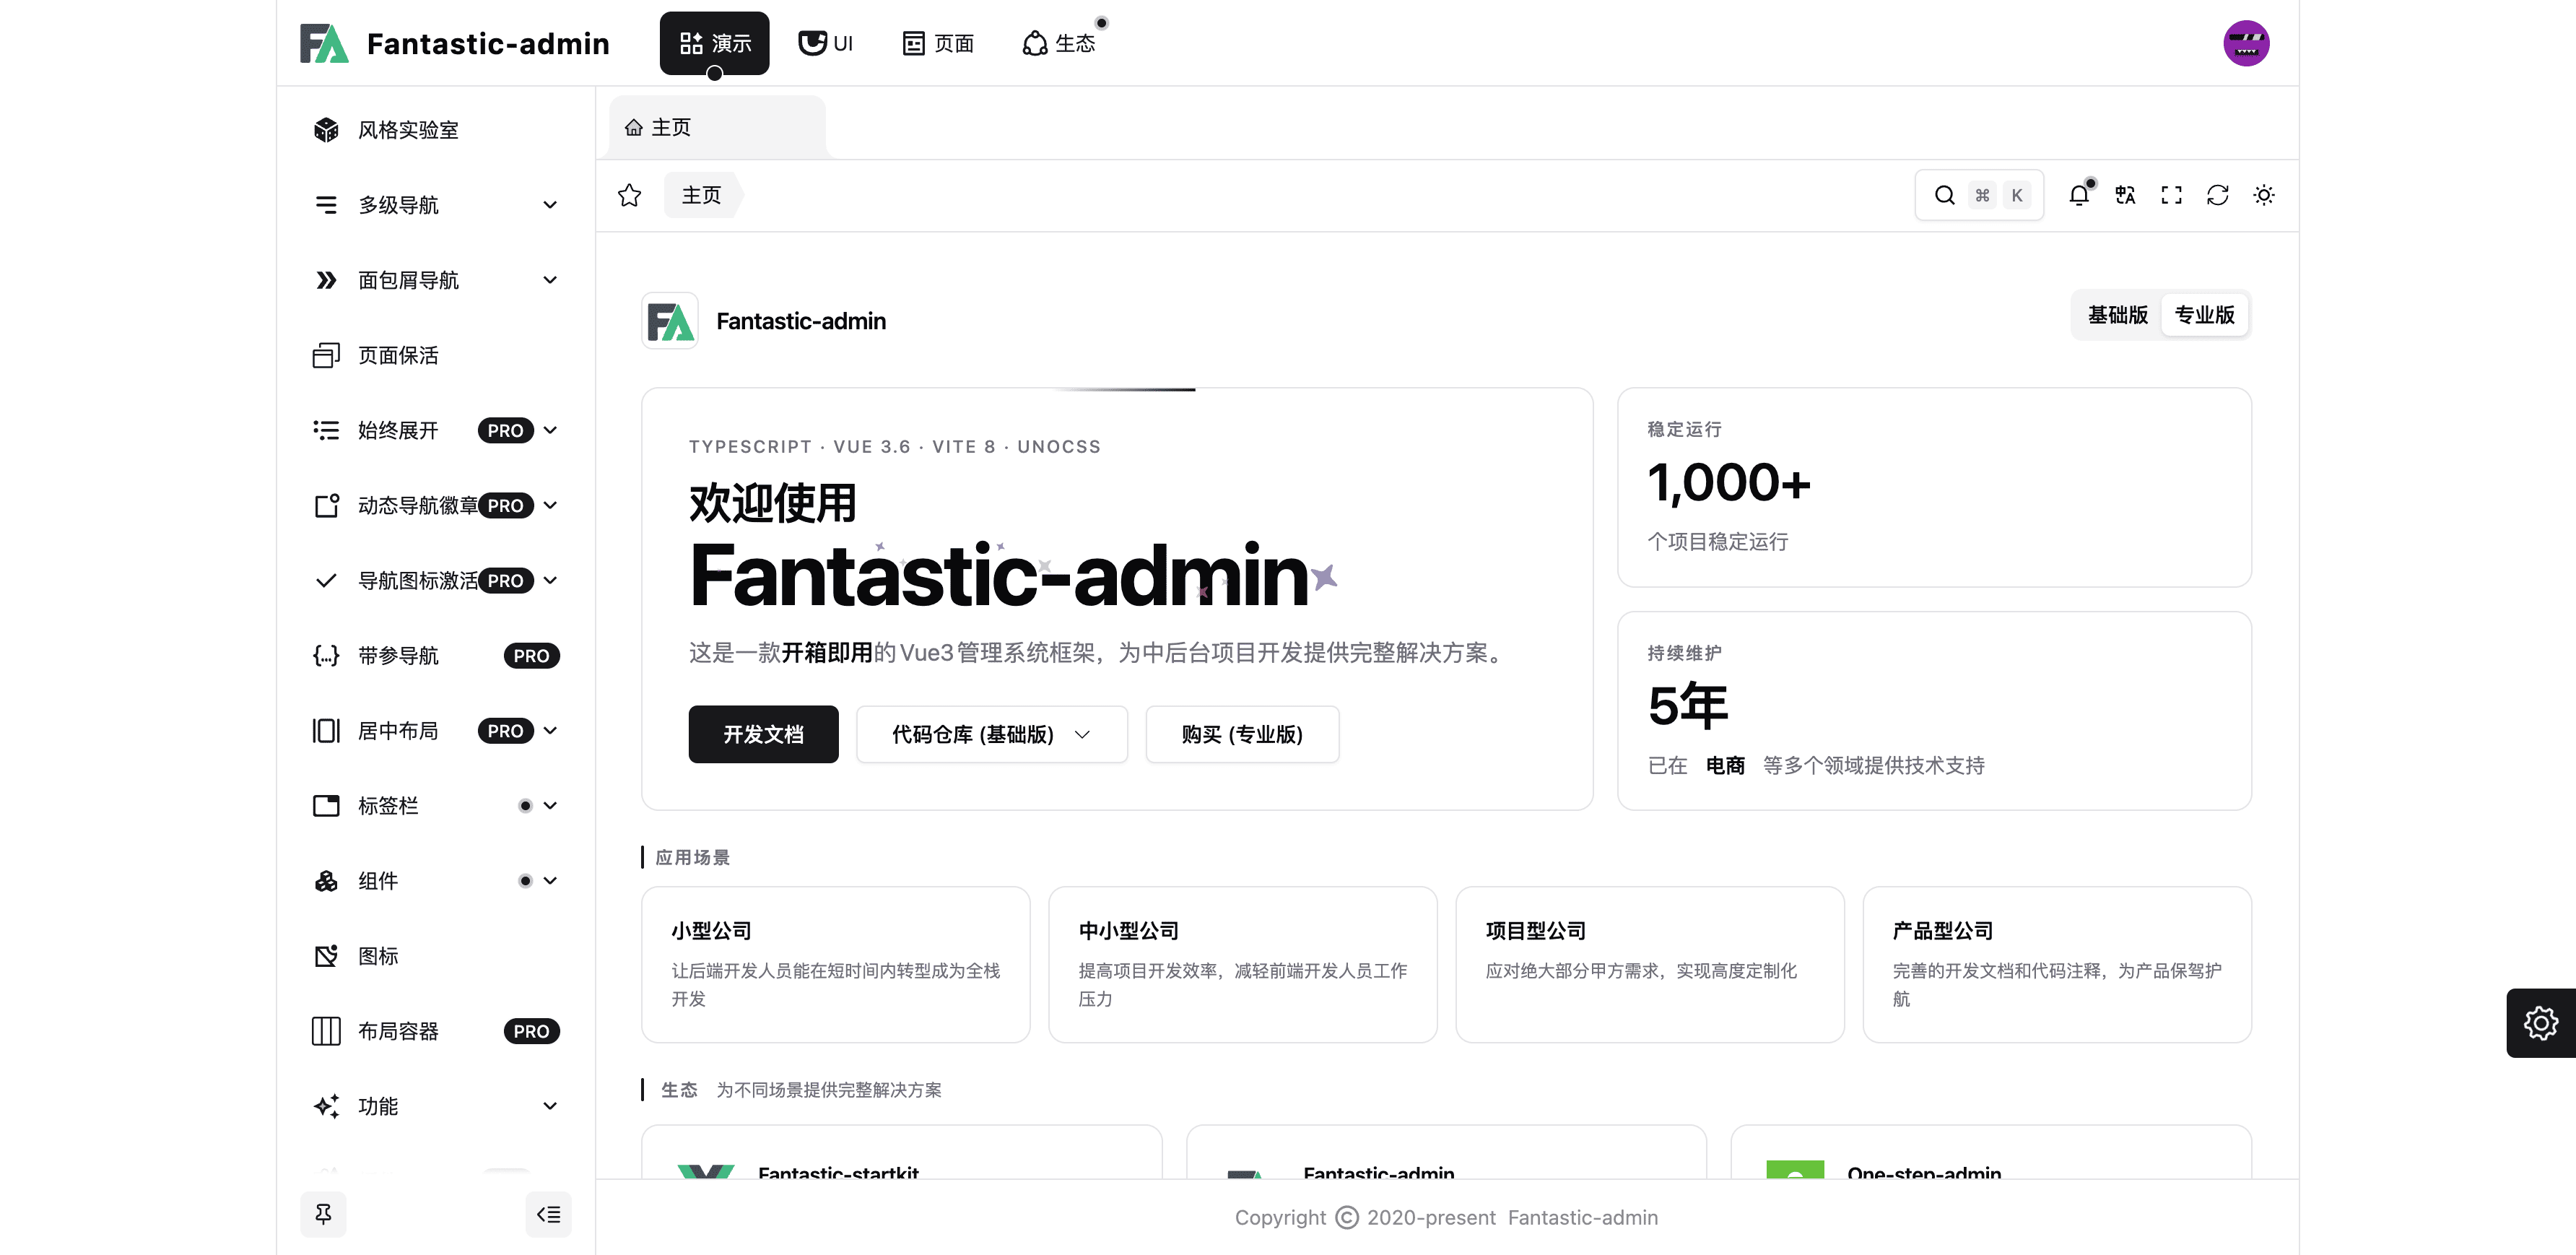
Task: Switch to 基础版 edition toggle
Action: (2117, 315)
